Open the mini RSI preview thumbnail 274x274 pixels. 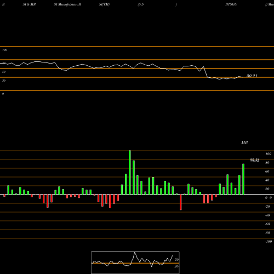tap(135, 262)
